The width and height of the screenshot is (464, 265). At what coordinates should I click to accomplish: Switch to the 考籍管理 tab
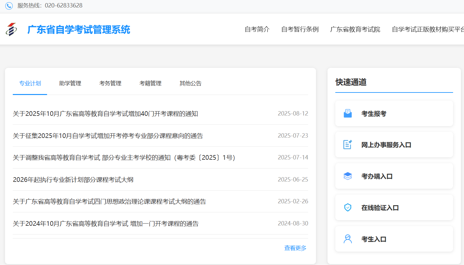tap(150, 83)
